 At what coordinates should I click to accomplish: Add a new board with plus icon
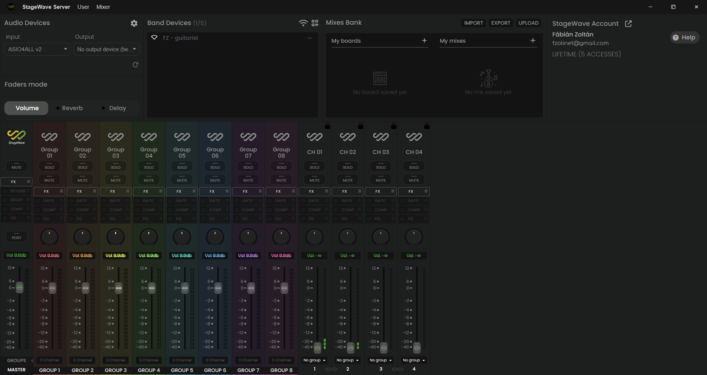point(424,41)
